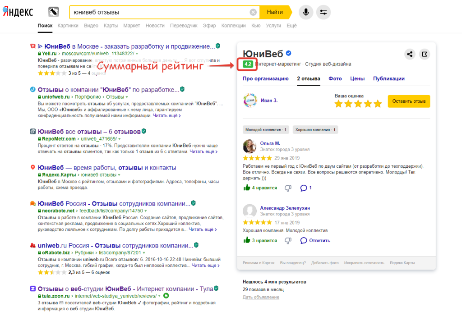
Task: Expand dropdown arrow after neorabote.net URL
Action: point(146,211)
